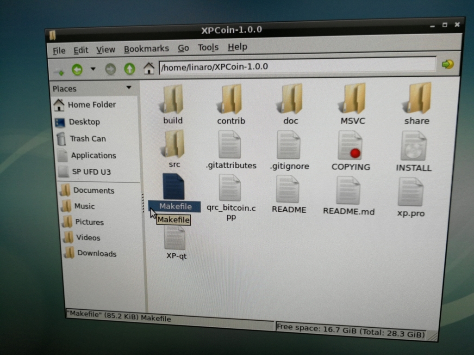The width and height of the screenshot is (474, 355).
Task: Close the XPCoin-1.0.0 window
Action: 457,24
